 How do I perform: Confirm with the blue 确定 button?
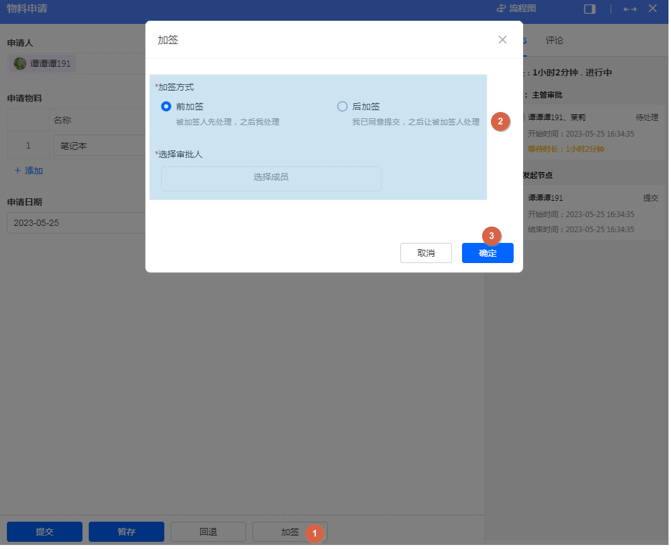point(487,253)
